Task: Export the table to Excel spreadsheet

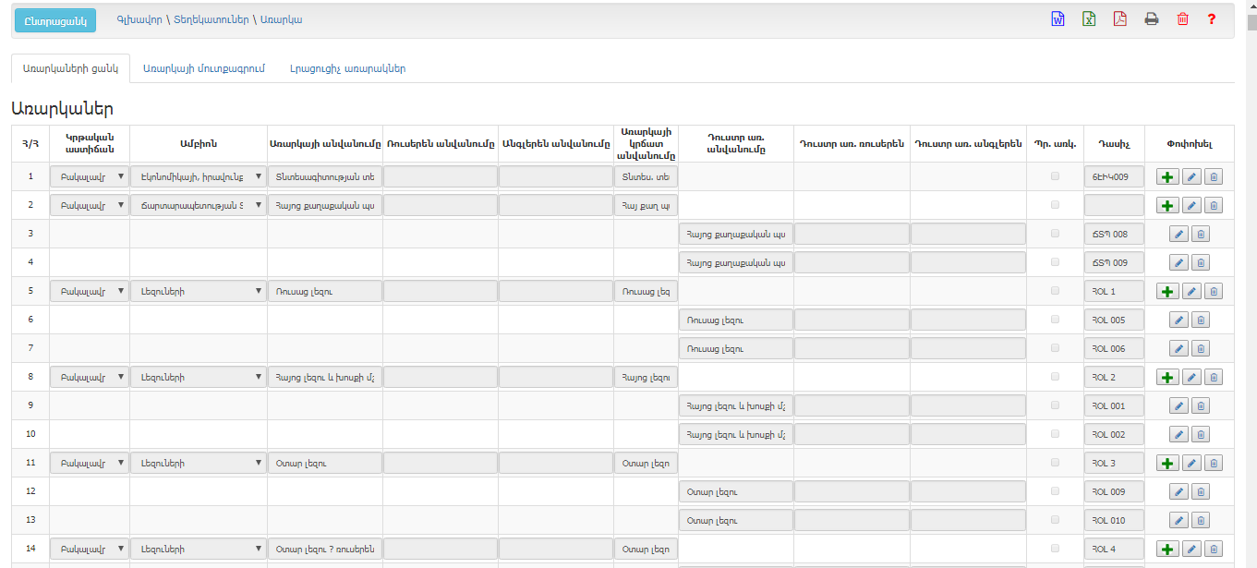Action: click(1089, 19)
